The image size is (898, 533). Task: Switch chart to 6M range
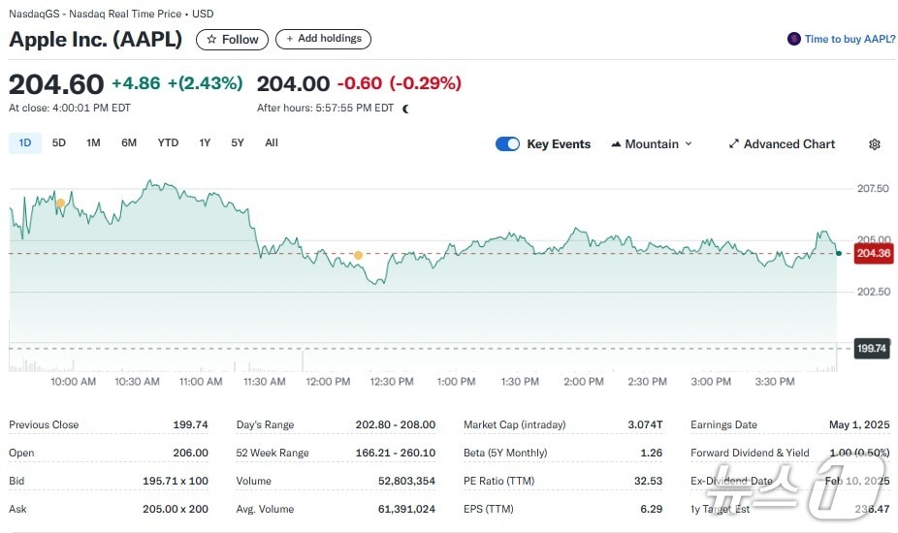click(x=129, y=143)
